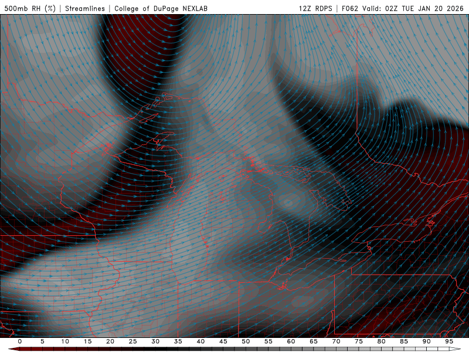Click the colorbar label "20"
The image size is (469, 352).
tap(110, 341)
